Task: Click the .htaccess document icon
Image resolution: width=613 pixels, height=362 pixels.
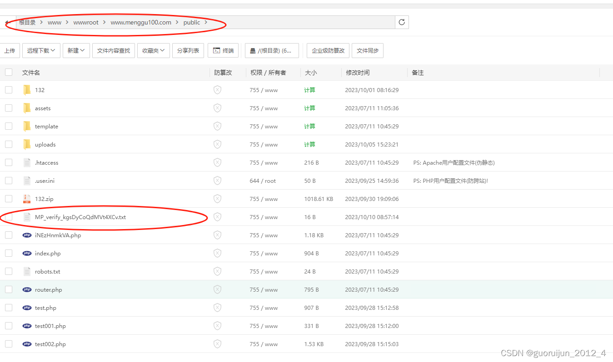Action: [x=27, y=162]
